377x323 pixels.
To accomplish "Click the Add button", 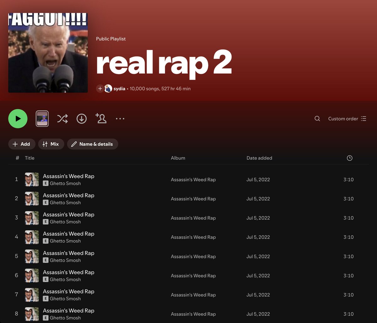I will [22, 144].
